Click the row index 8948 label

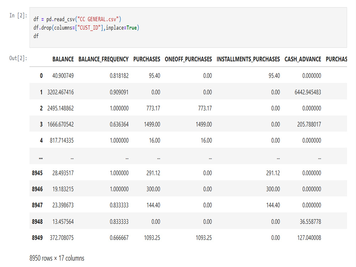(x=37, y=221)
